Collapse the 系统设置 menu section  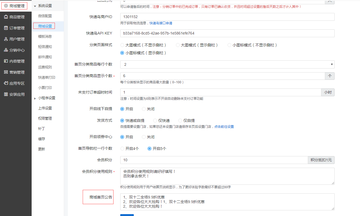point(35,6)
